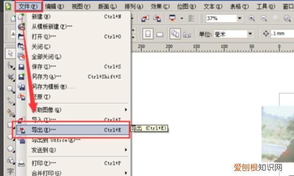Image resolution: width=294 pixels, height=176 pixels.
Task: Click the Import toolbar icon
Action: 145,19
